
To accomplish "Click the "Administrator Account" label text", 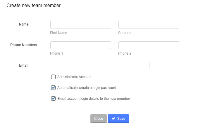I will pyautogui.click(x=74, y=77).
